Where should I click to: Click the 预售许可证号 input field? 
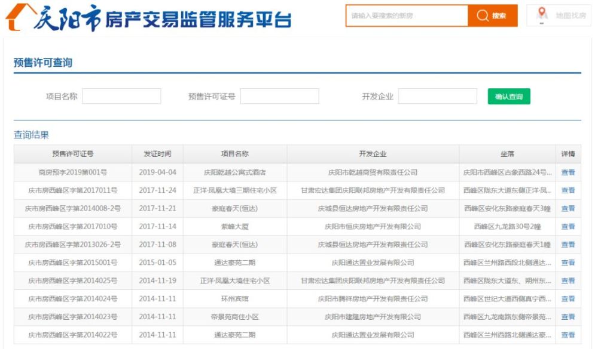tap(279, 96)
